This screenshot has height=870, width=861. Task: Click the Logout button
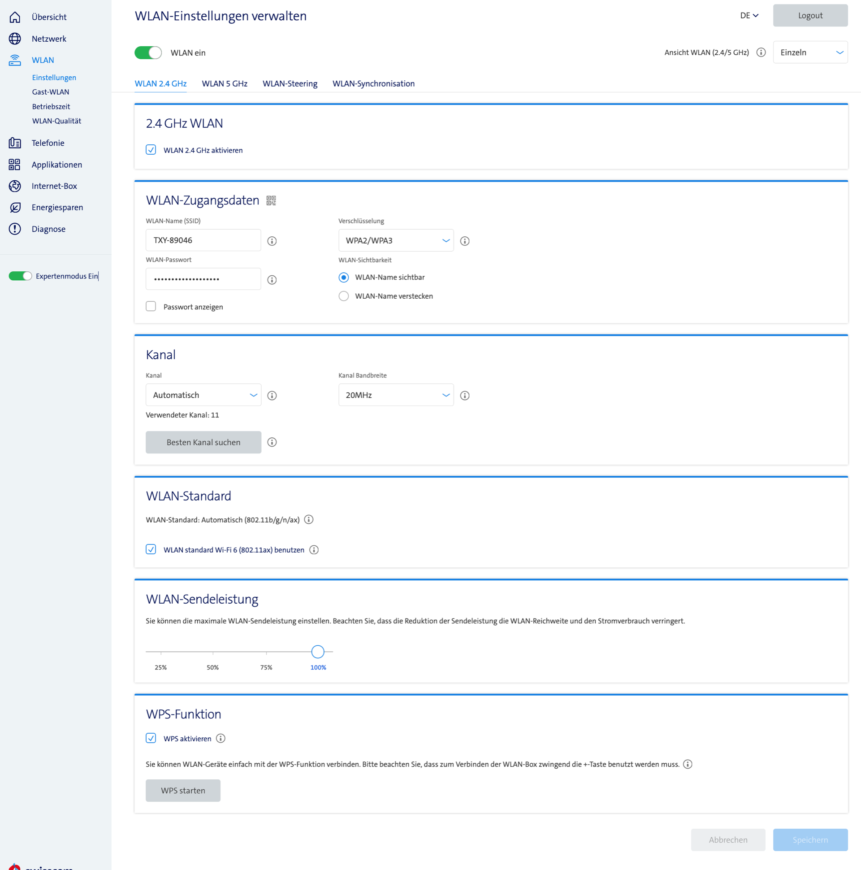tap(810, 15)
